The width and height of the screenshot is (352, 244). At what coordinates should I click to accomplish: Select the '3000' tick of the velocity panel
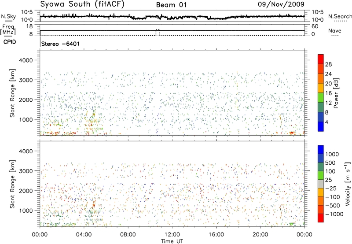(x=26, y=171)
